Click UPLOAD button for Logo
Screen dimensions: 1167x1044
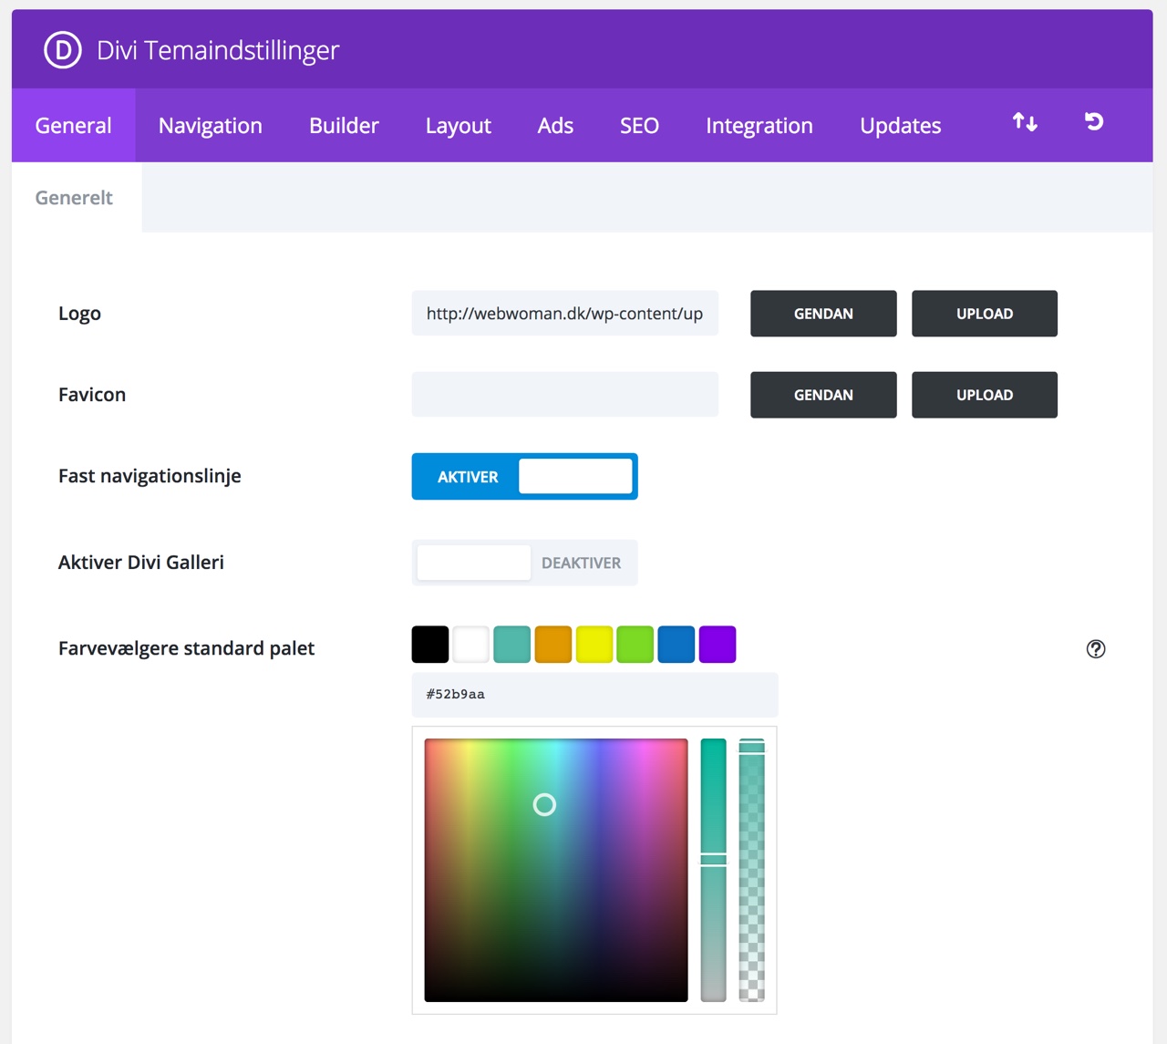pyautogui.click(x=985, y=314)
